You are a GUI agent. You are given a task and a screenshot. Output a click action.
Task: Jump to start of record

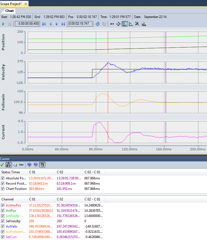pyautogui.click(x=44, y=24)
